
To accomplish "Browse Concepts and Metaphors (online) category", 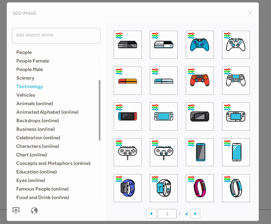I will [53, 163].
